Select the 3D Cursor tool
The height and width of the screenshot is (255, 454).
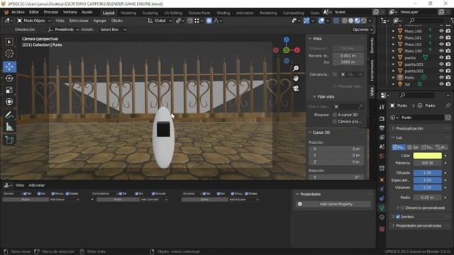[x=9, y=54]
